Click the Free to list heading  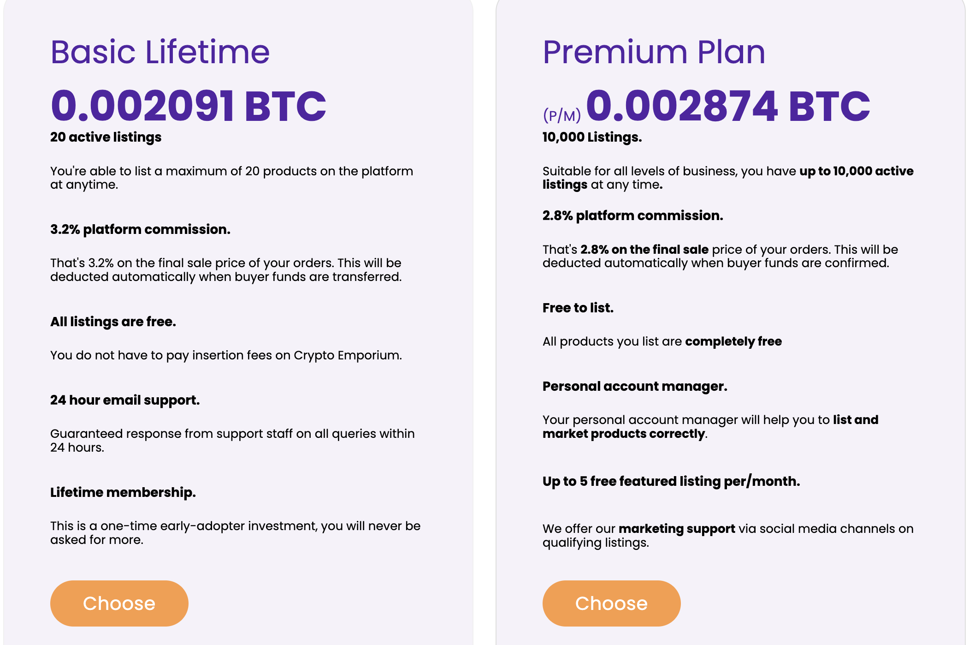tap(578, 308)
